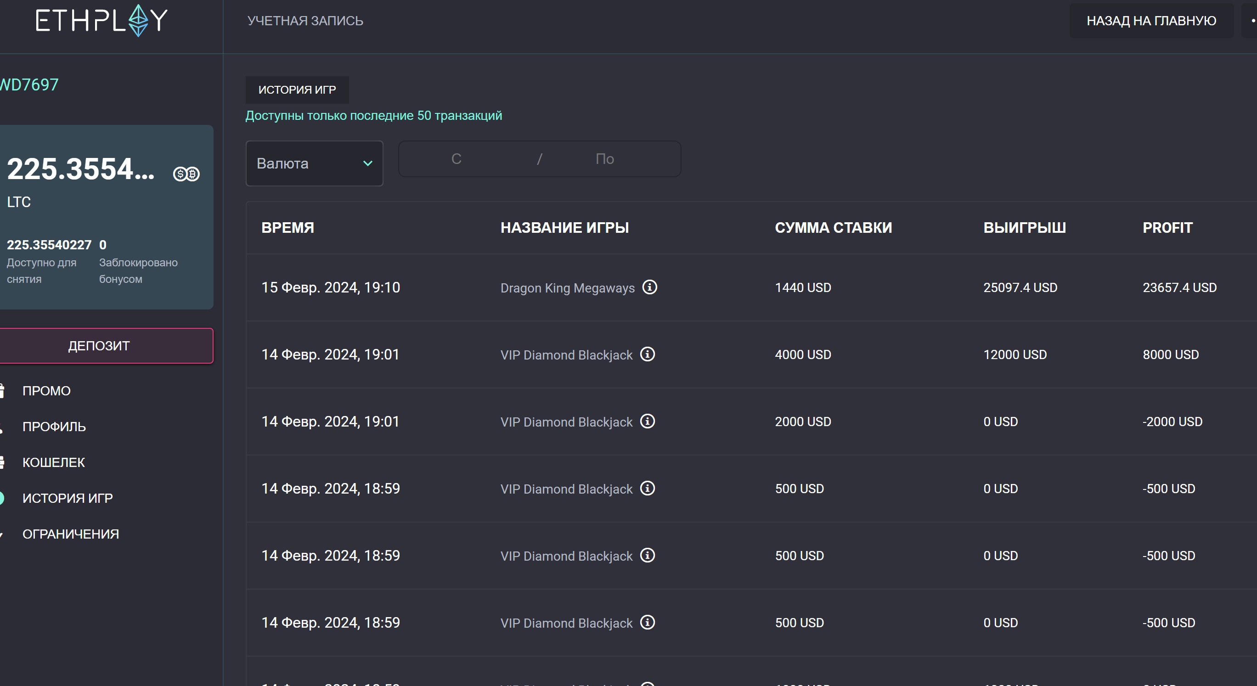Click НАЗАД НА ГЛАВНУЮ button
Screen dimensions: 1257x686
(1151, 21)
